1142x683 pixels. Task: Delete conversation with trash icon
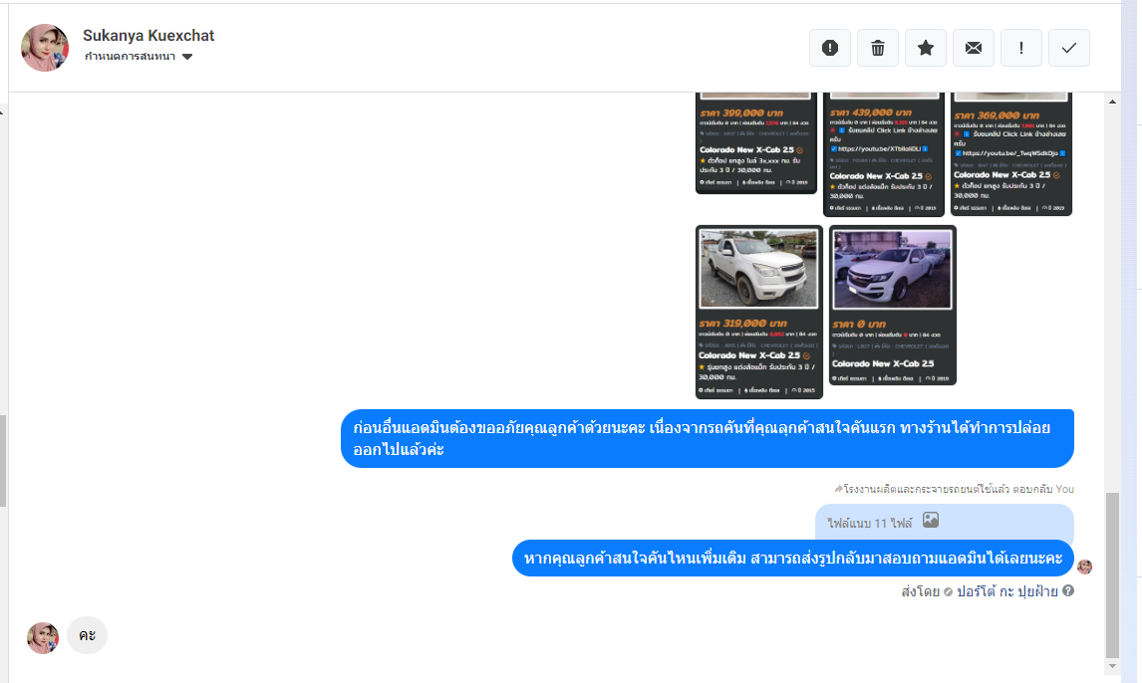point(878,48)
